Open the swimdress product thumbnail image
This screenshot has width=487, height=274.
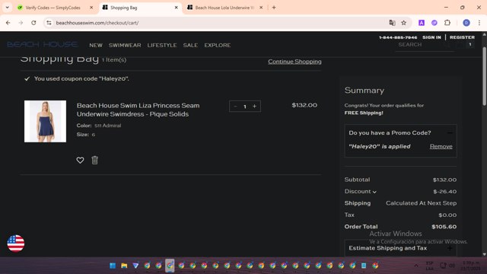click(46, 121)
